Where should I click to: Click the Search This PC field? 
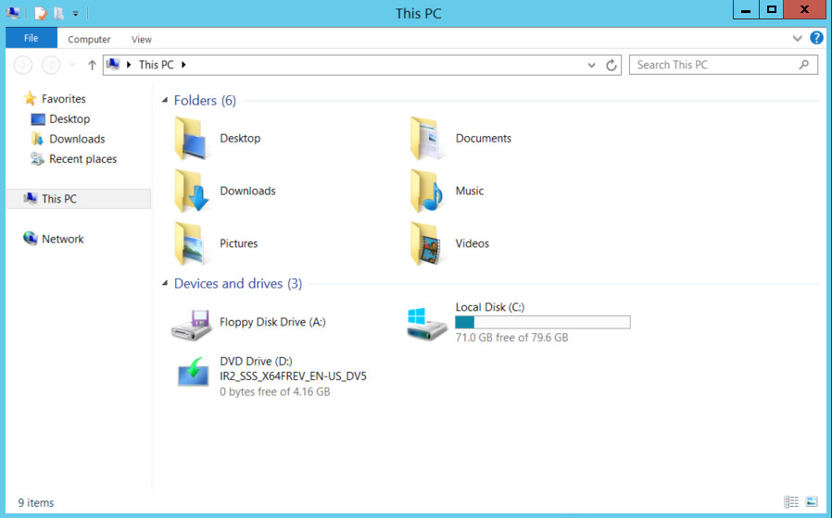[713, 65]
